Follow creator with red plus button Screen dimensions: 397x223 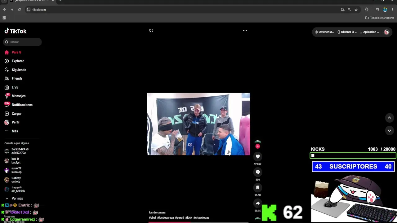pos(258,146)
